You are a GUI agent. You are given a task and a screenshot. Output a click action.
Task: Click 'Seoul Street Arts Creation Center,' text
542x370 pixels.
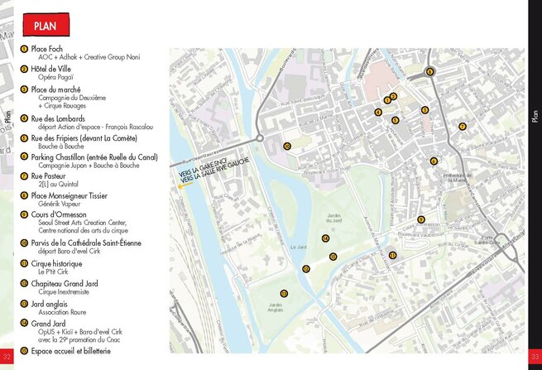tap(82, 223)
